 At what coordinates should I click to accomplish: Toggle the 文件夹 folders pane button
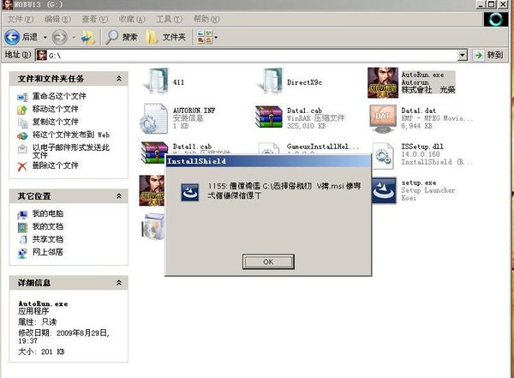coord(165,37)
